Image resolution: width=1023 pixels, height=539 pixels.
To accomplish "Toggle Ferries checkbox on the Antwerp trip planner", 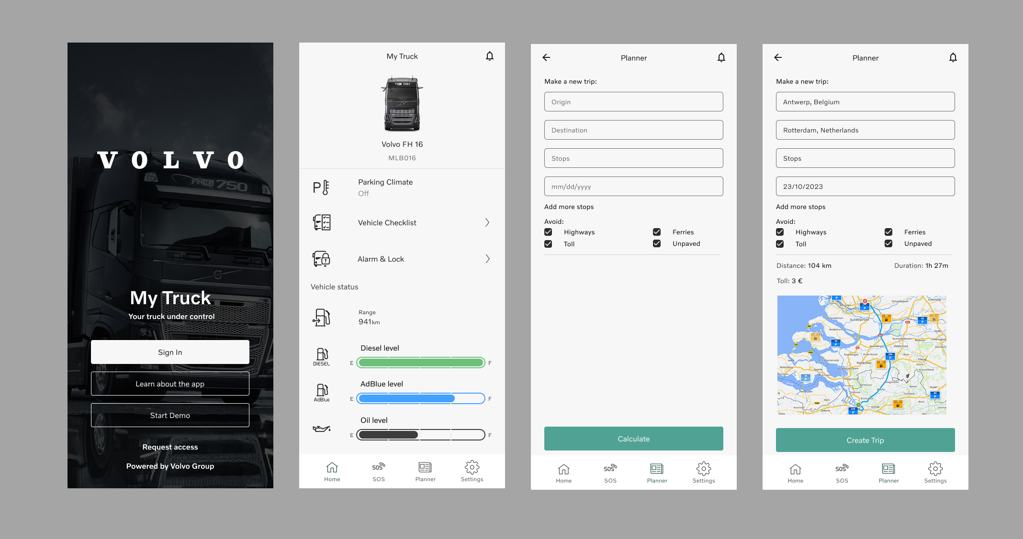I will [x=888, y=232].
